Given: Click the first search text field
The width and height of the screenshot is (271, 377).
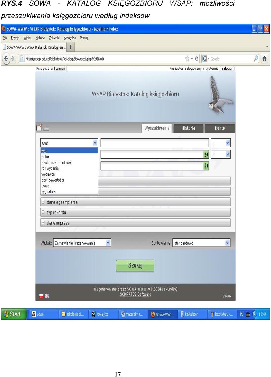Looking at the screenshot, I should pyautogui.click(x=155, y=143).
